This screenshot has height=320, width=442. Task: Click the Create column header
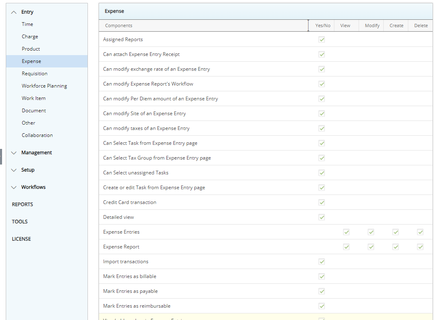(396, 26)
